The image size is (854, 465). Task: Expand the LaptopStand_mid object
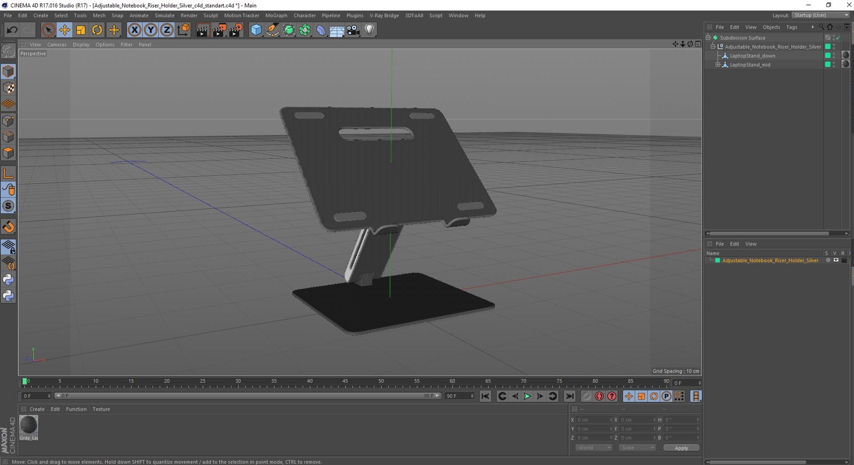coord(717,64)
